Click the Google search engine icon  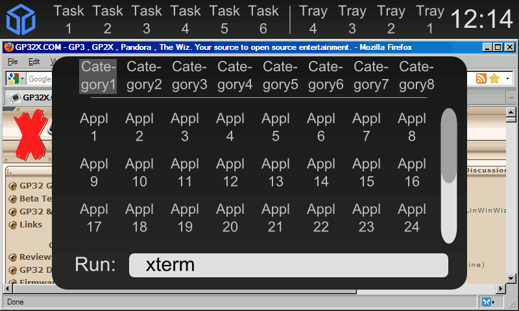12,78
